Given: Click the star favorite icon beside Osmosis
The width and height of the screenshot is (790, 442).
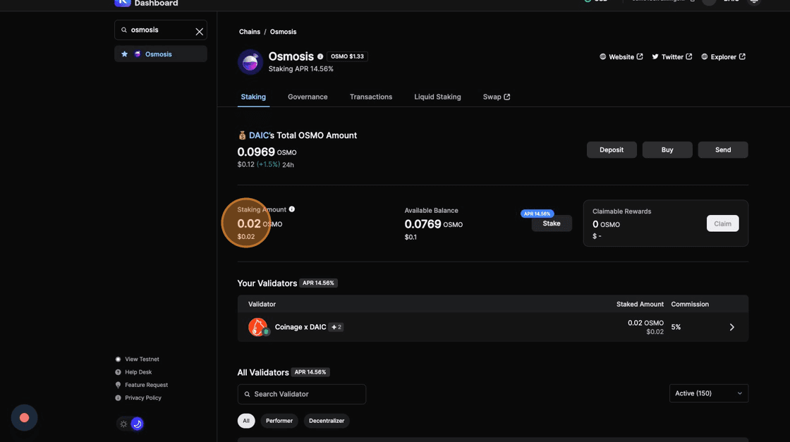Looking at the screenshot, I should pos(125,54).
